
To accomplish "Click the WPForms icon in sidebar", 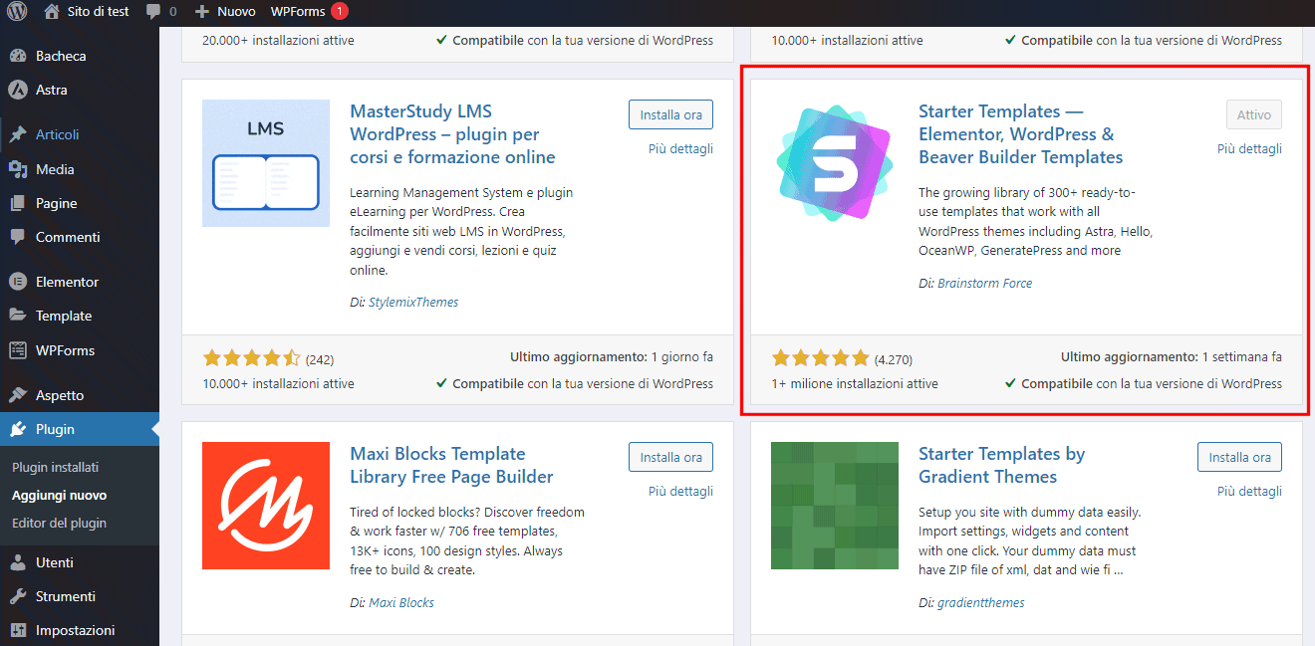I will (x=17, y=350).
